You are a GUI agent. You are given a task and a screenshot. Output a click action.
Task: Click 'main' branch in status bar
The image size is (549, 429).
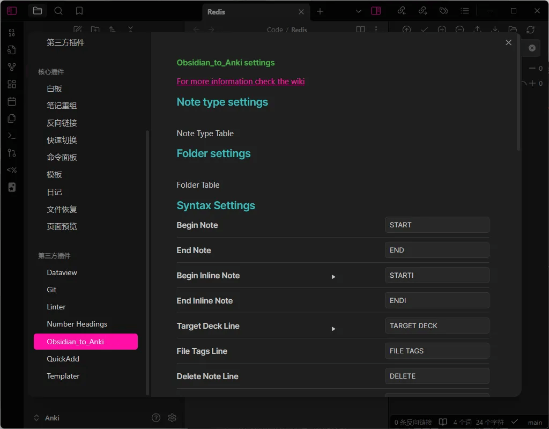point(535,423)
